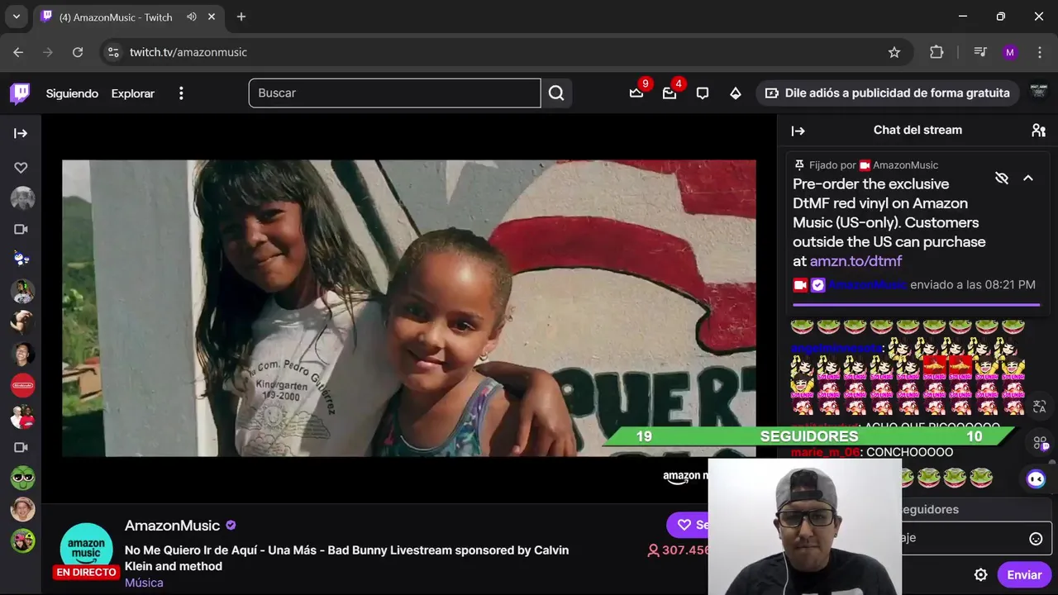Open the whispers speech bubble icon
The width and height of the screenshot is (1058, 595).
[703, 93]
